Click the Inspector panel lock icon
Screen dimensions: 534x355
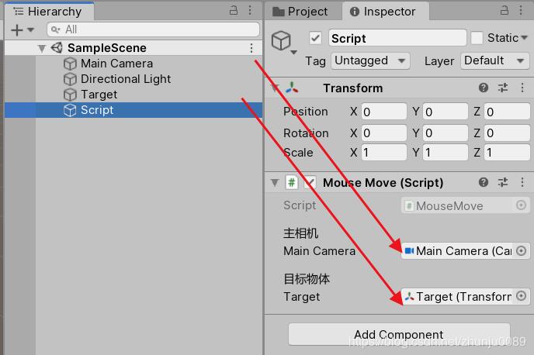pyautogui.click(x=505, y=11)
